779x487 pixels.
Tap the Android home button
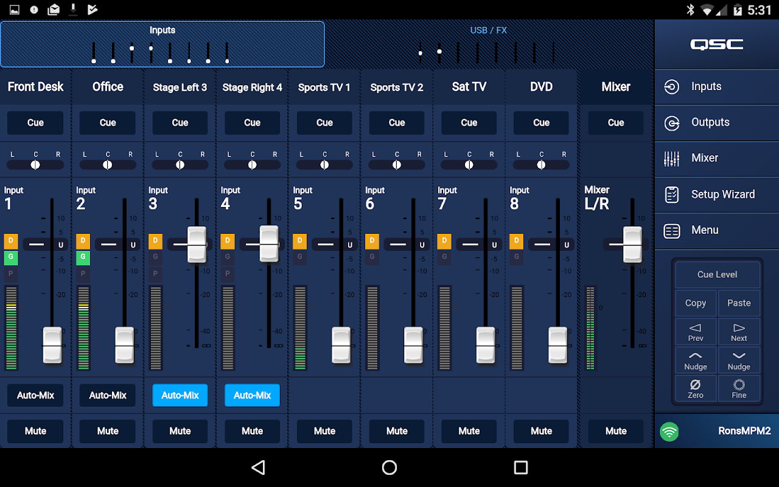(389, 468)
